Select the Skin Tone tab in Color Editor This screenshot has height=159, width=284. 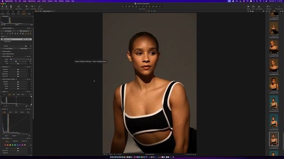24,141
